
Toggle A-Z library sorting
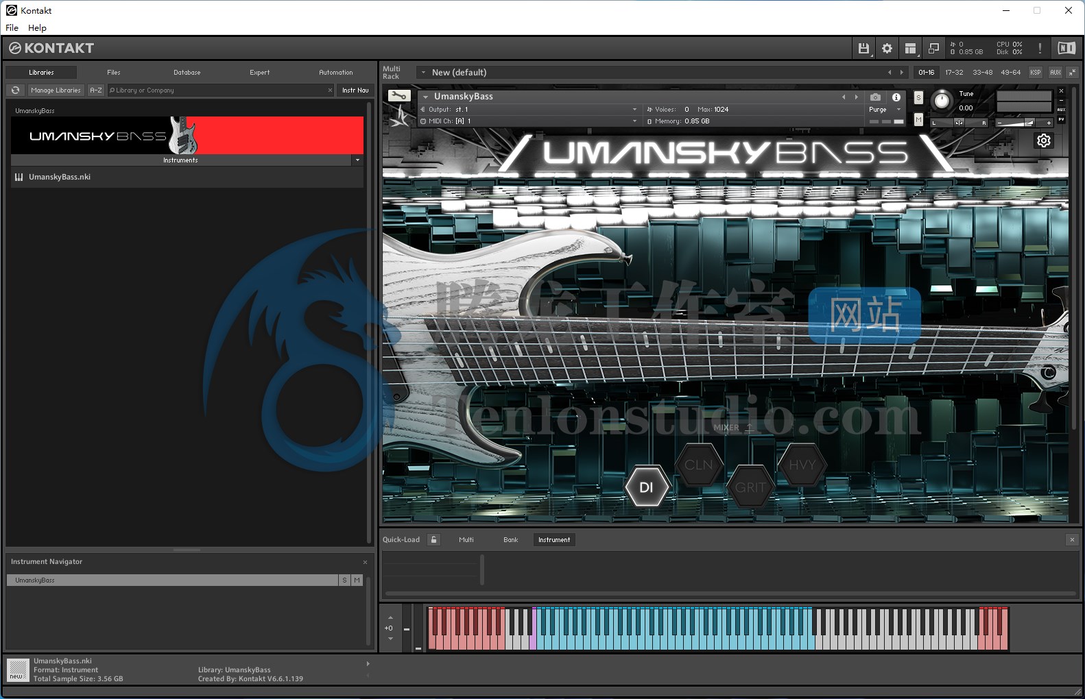[x=96, y=90]
